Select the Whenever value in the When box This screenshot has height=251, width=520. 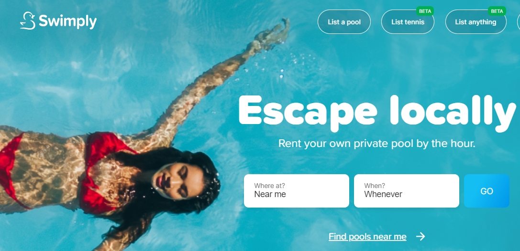tap(383, 194)
